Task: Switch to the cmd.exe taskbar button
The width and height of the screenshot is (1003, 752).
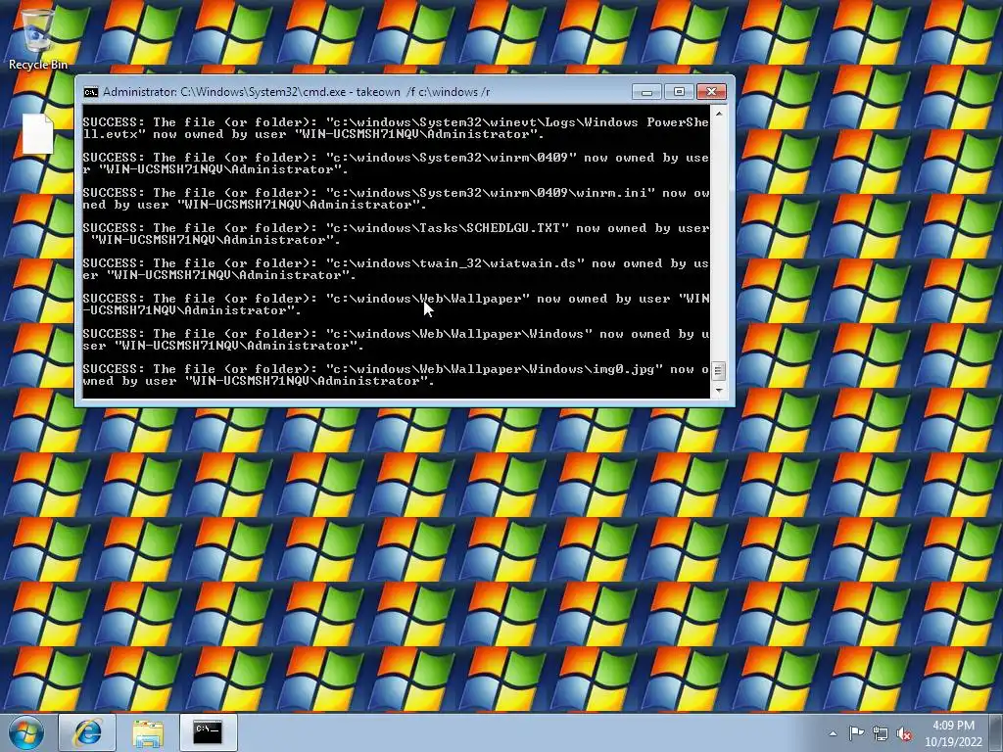Action: pyautogui.click(x=208, y=732)
